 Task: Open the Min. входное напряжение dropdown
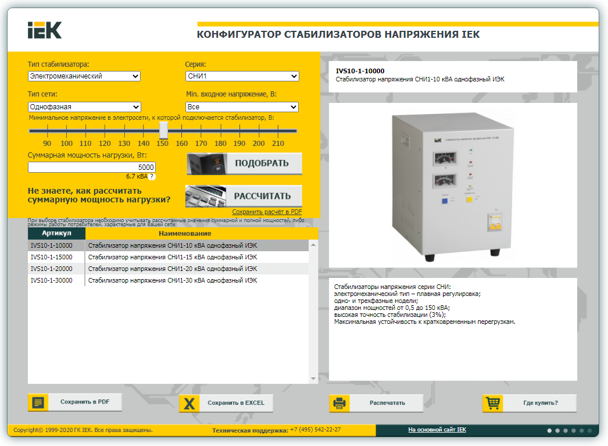242,106
